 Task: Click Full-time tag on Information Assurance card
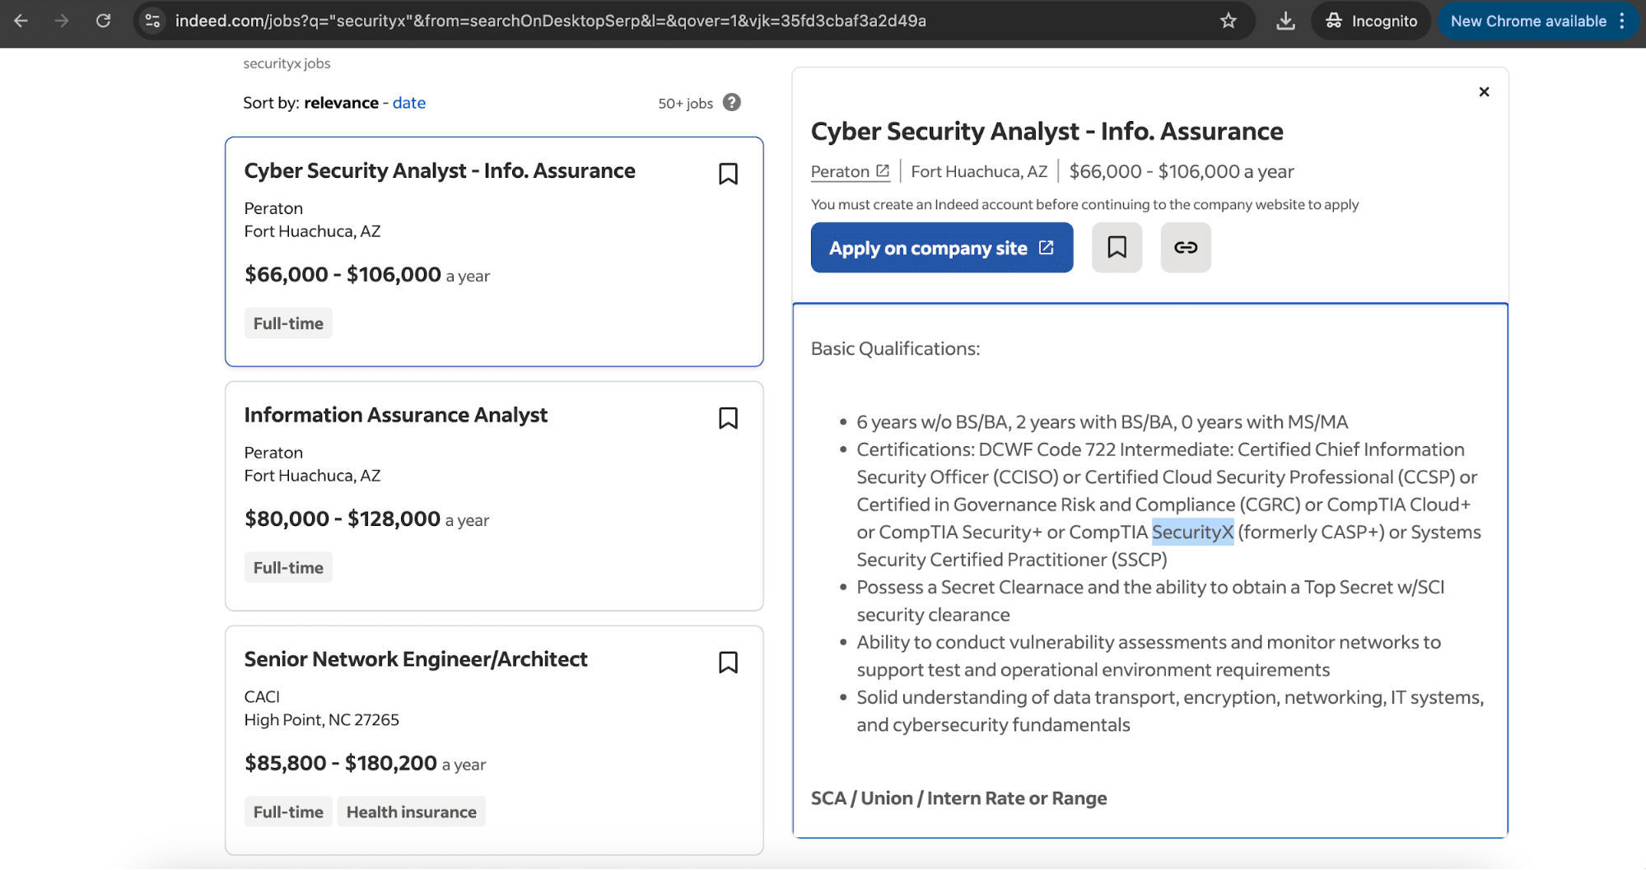pyautogui.click(x=288, y=568)
